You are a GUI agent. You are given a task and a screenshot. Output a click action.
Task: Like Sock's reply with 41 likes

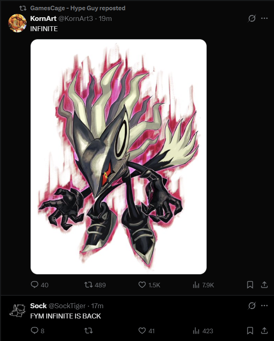coord(146,331)
